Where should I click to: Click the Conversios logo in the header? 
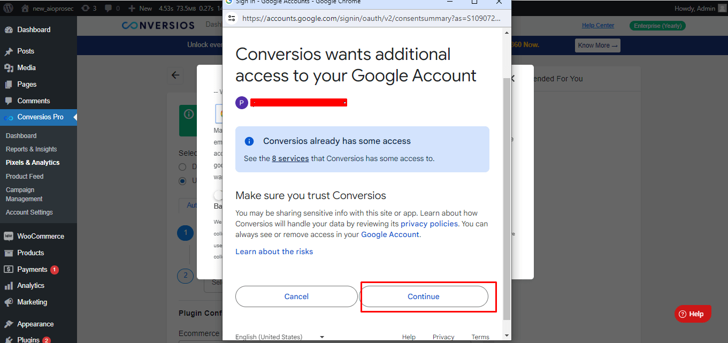coord(158,25)
